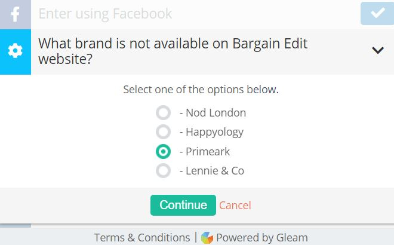Viewport: 394px width, 245px height.
Task: Click the "- Nod London" option label
Action: click(213, 112)
